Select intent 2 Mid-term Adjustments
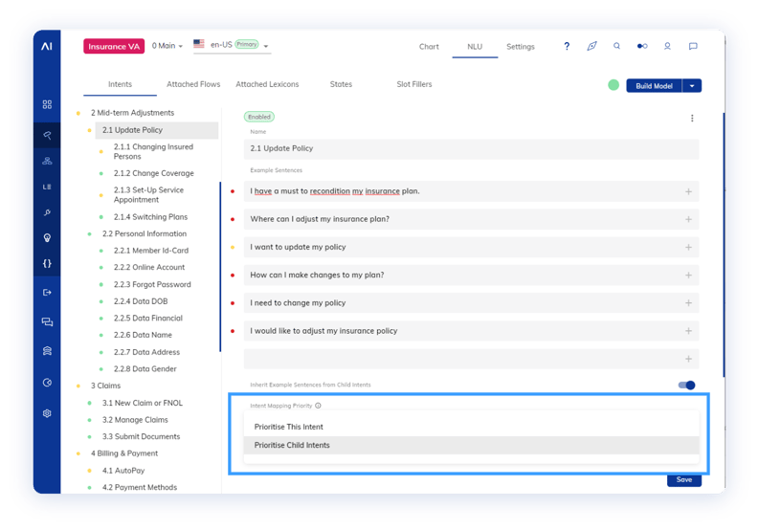 coord(133,113)
